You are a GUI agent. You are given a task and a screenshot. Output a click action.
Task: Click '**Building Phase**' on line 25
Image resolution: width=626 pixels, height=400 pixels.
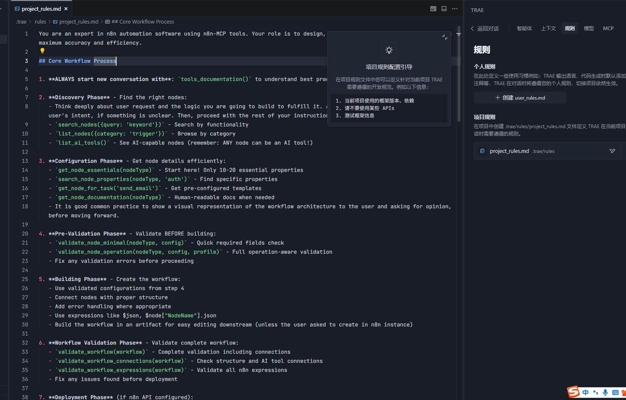pos(78,279)
